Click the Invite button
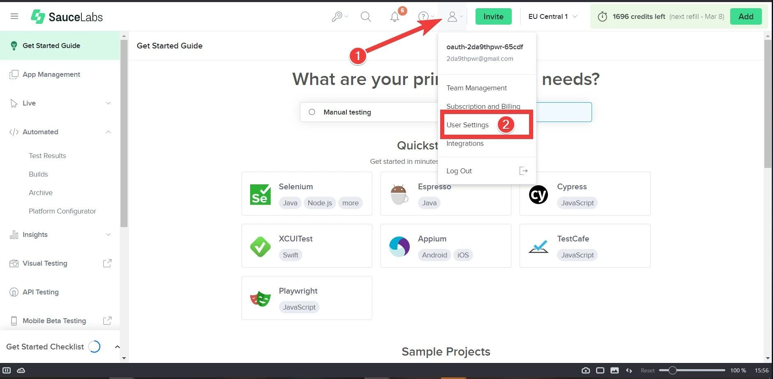This screenshot has width=773, height=379. [493, 16]
